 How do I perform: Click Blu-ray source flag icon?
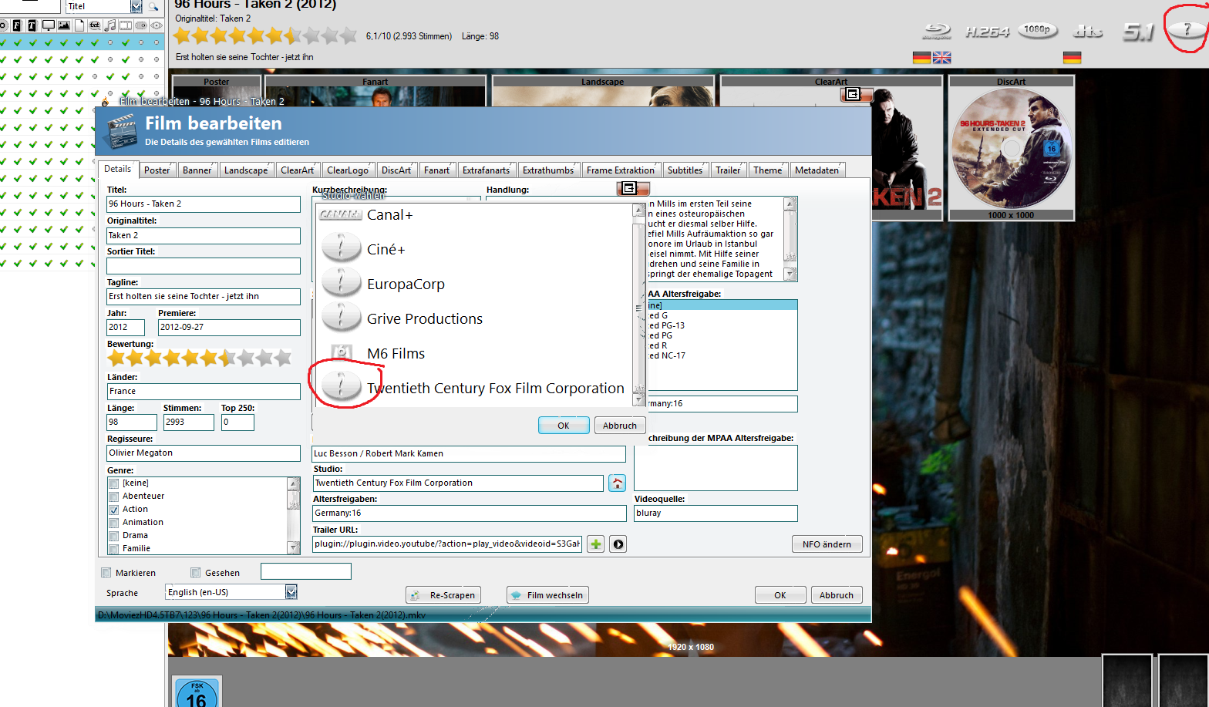(938, 32)
